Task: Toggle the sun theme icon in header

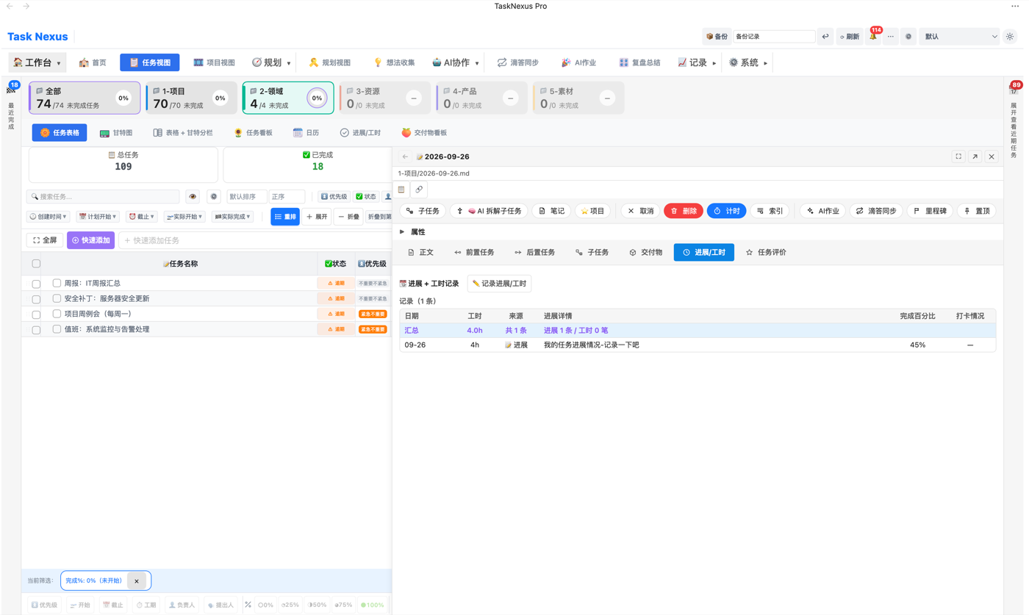Action: (1010, 36)
